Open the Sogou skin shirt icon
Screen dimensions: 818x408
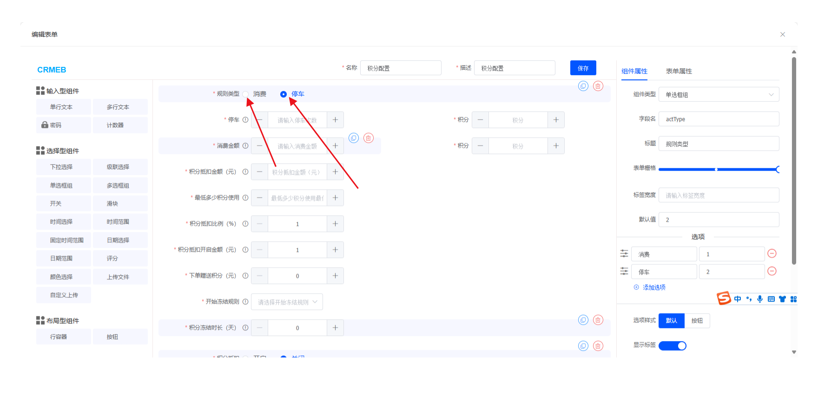(783, 299)
